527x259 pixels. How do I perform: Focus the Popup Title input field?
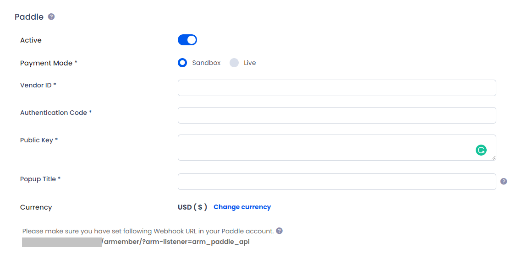tap(337, 182)
